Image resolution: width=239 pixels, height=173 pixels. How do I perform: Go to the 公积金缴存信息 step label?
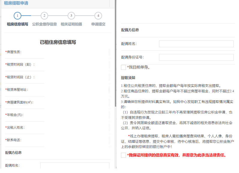click(x=44, y=24)
